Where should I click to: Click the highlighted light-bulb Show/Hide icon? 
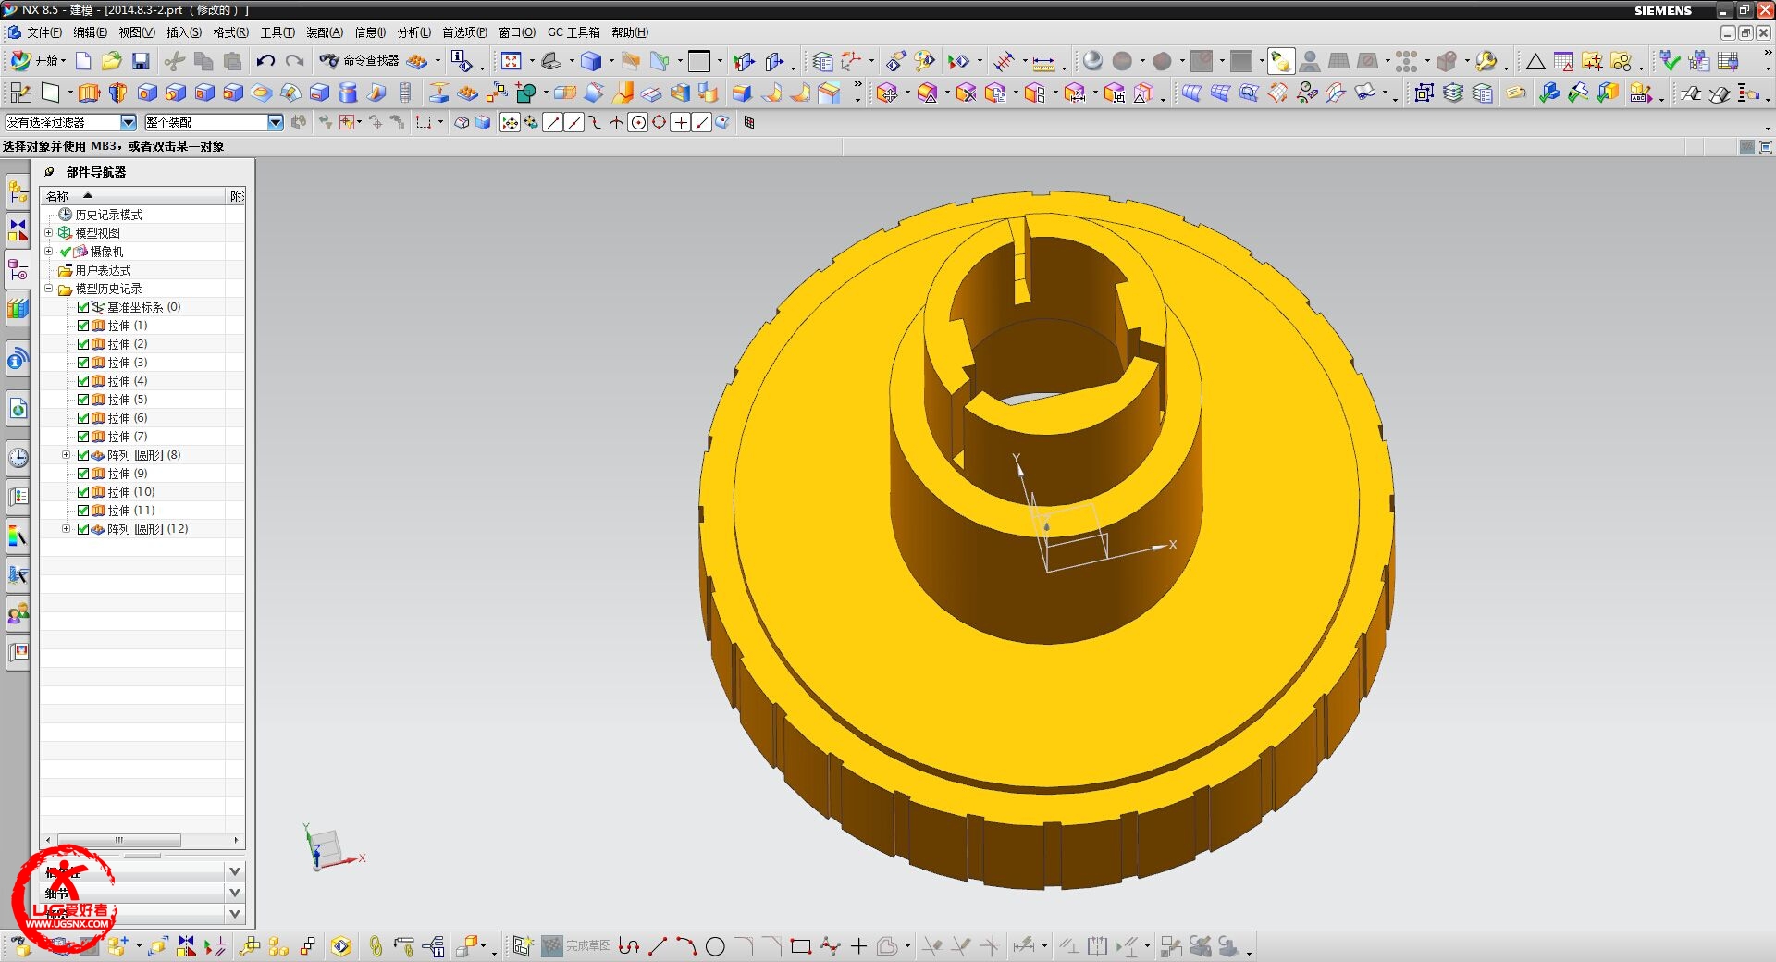(1281, 61)
